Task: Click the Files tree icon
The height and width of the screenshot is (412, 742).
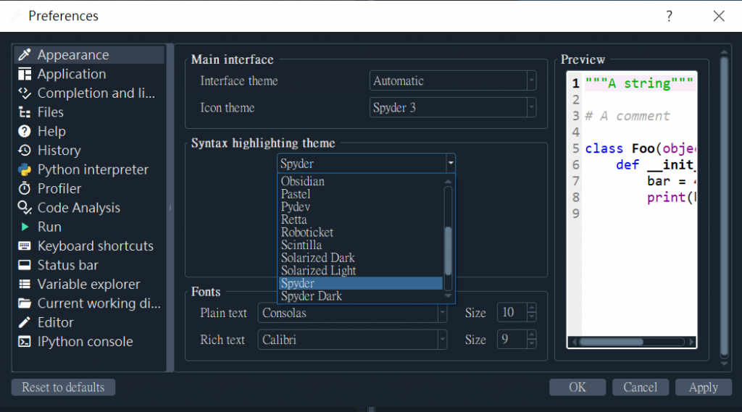Action: click(x=25, y=112)
